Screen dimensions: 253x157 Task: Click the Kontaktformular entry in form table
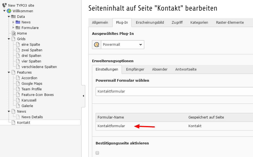pyautogui.click(x=111, y=126)
